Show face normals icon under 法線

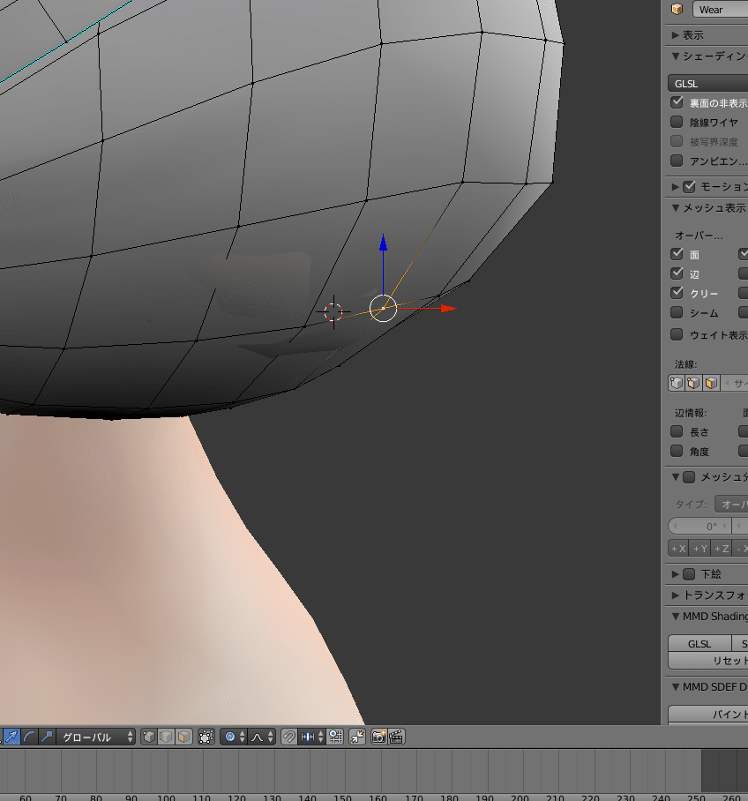pos(711,383)
